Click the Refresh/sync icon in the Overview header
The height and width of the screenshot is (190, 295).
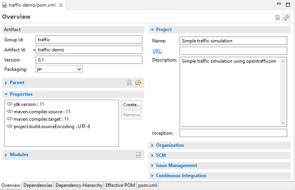(x=286, y=18)
